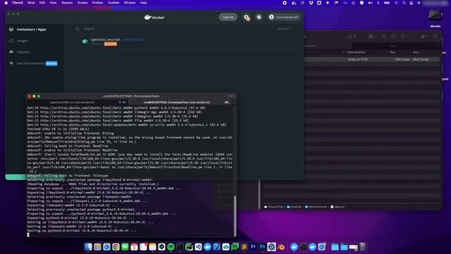Open Google Chrome from the Dock
This screenshot has width=451, height=254.
click(116, 247)
